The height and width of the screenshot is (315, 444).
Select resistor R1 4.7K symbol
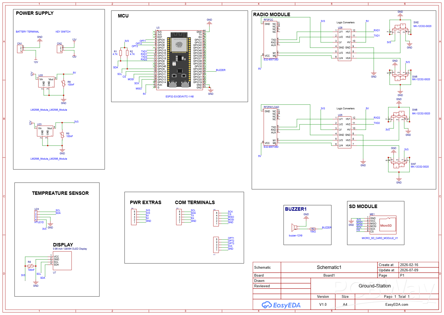point(121,53)
